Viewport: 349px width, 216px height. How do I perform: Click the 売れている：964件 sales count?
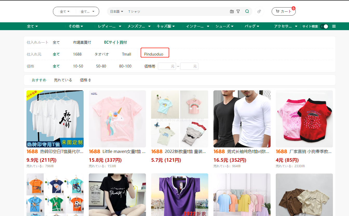(227, 166)
